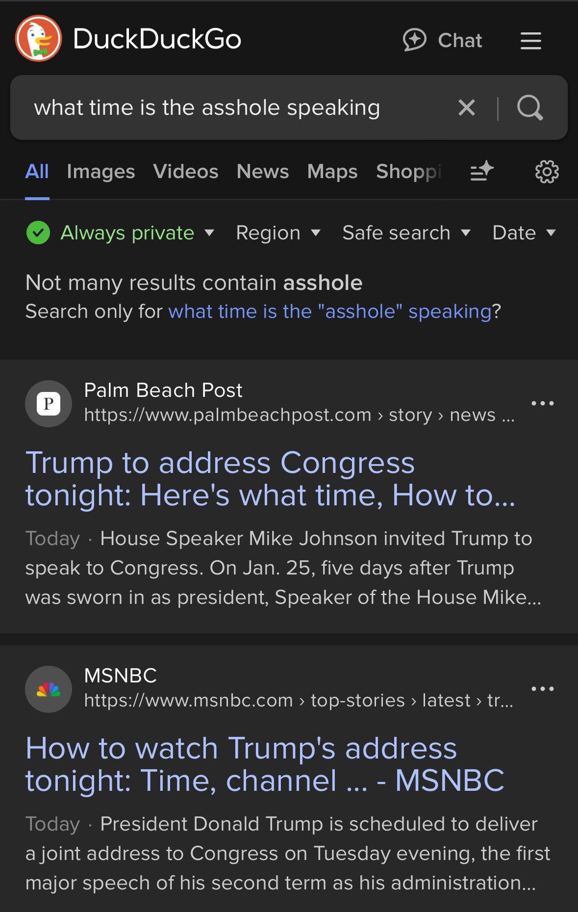
Task: Expand the Safe search dropdown
Action: pyautogui.click(x=406, y=233)
